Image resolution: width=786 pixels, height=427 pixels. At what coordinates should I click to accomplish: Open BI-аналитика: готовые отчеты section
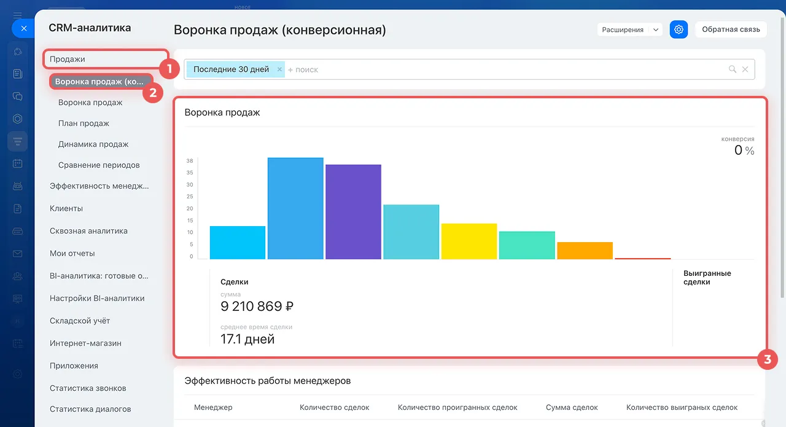coord(99,276)
